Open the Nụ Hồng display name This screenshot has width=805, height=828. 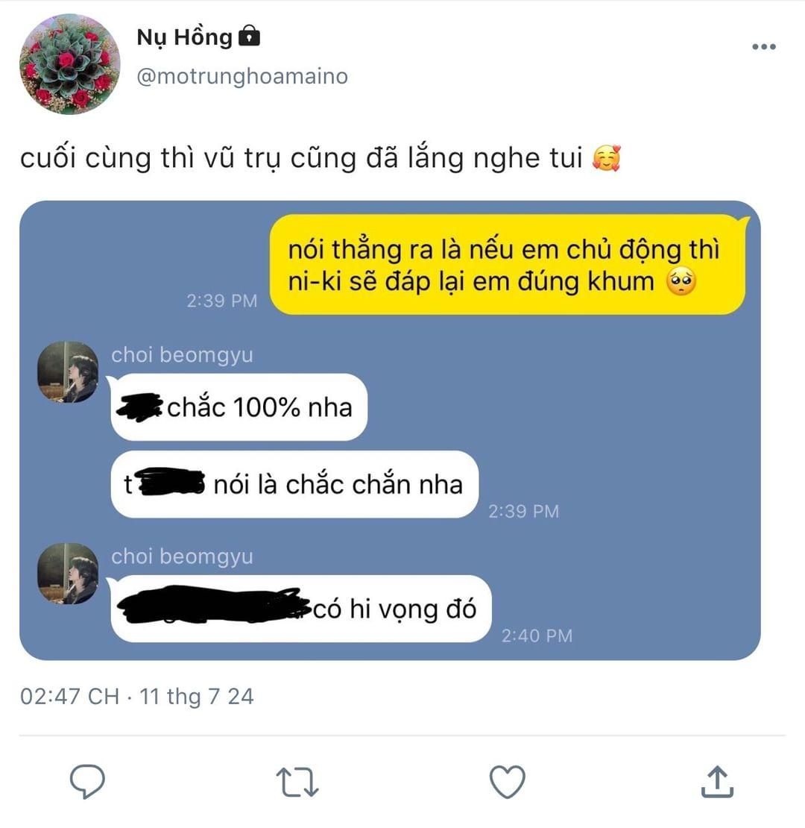[x=184, y=37]
